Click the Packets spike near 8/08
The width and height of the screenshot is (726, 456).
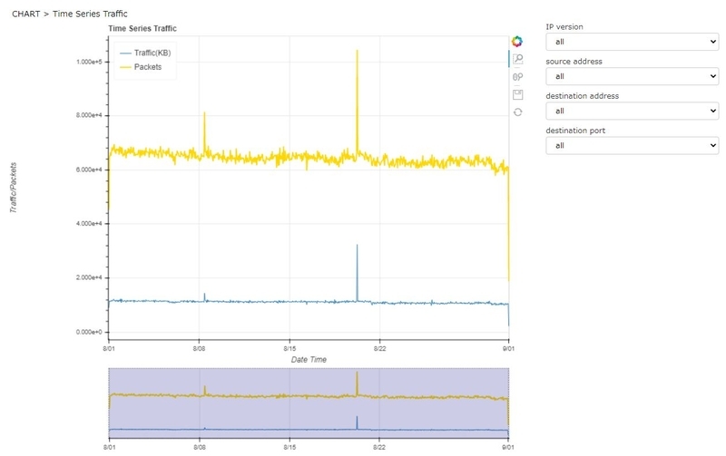coord(204,131)
